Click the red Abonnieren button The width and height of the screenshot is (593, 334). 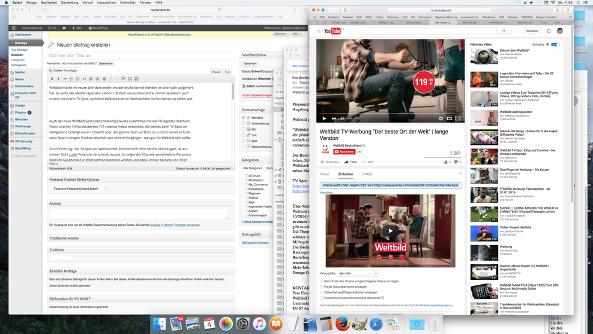click(344, 152)
